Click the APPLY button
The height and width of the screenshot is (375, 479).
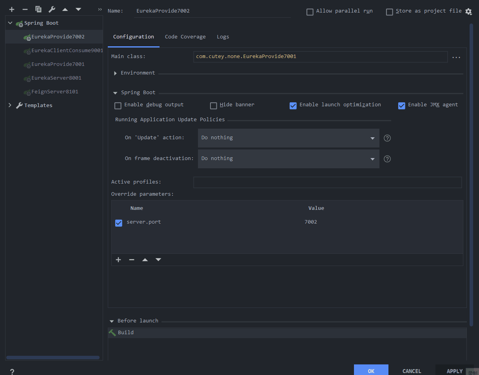point(455,371)
